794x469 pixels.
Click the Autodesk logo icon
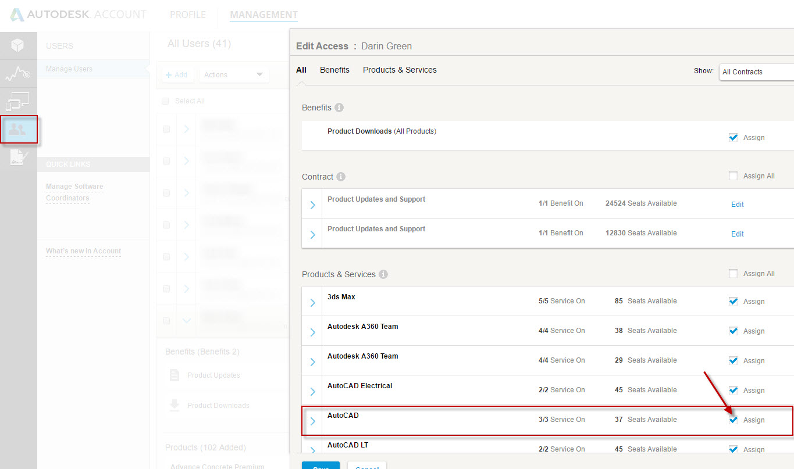(17, 15)
